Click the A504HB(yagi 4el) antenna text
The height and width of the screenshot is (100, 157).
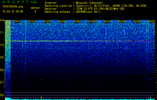[88, 12]
